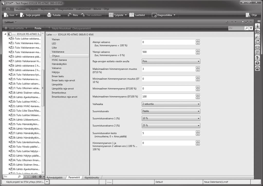Viewport: 263px width, 186px height.
Task: Open the Työpiste menu
Action: tap(33, 9)
